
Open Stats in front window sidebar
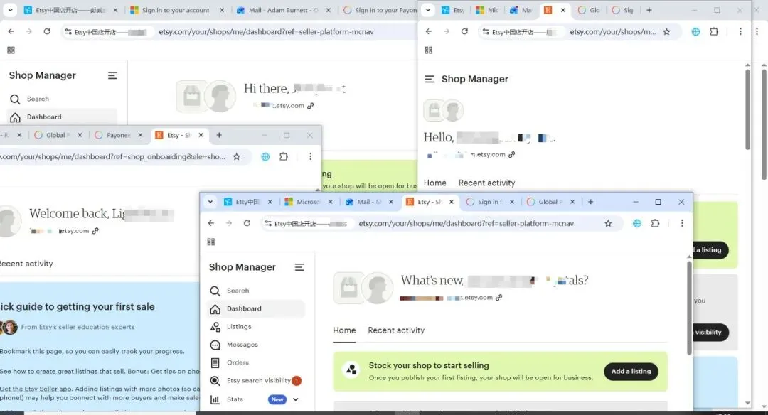pos(235,399)
